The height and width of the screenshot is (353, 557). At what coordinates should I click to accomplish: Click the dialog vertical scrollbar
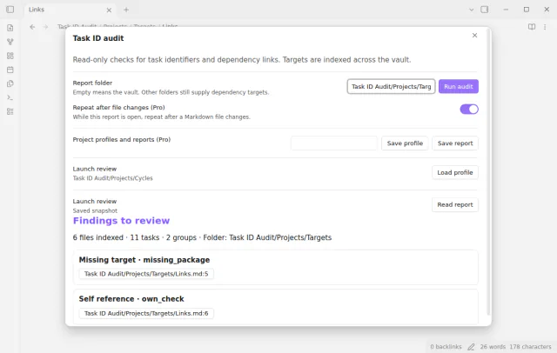[489, 172]
